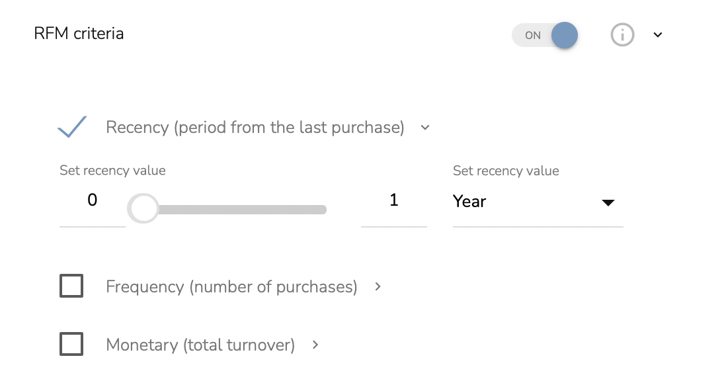Click the Frequency (number of purchases) label
The image size is (720, 383).
click(x=231, y=286)
